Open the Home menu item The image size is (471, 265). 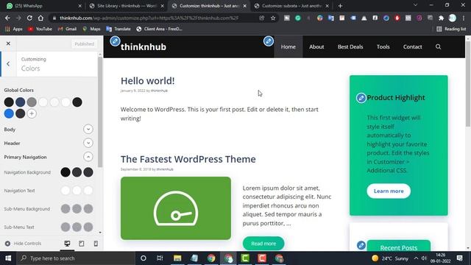tap(288, 46)
